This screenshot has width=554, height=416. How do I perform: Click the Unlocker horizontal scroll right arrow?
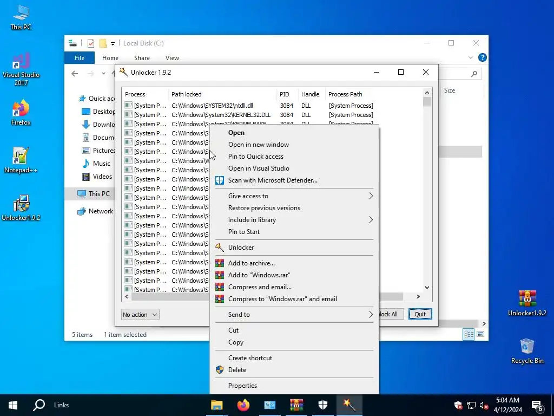pos(418,297)
